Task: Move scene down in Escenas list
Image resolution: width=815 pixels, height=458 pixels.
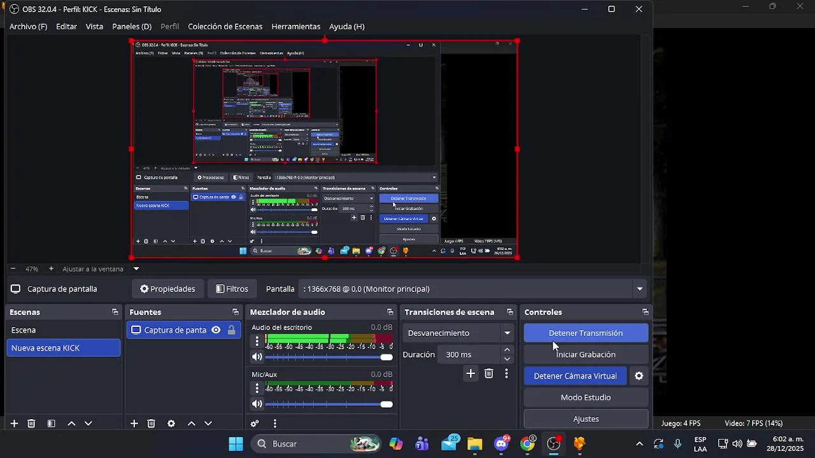Action: [89, 424]
